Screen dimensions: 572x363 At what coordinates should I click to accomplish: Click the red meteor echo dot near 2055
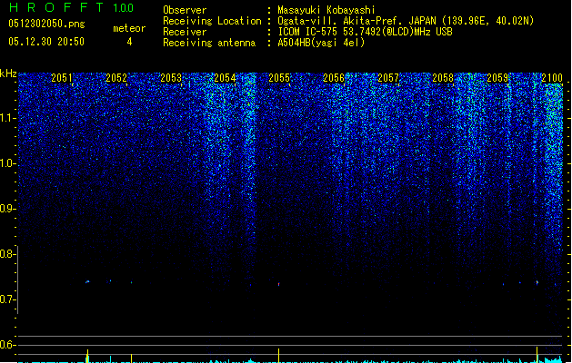pyautogui.click(x=278, y=284)
